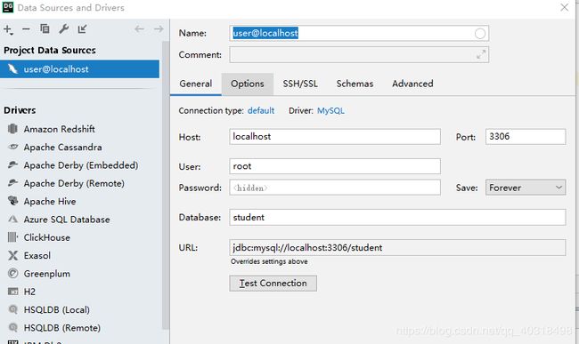Switch to the General tab
The height and width of the screenshot is (344, 579).
pos(196,84)
